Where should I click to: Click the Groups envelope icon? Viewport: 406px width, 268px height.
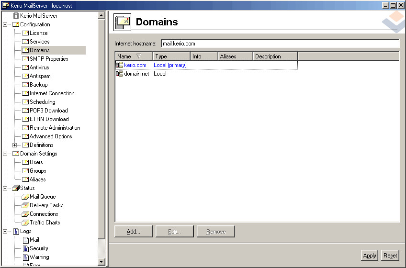25,171
